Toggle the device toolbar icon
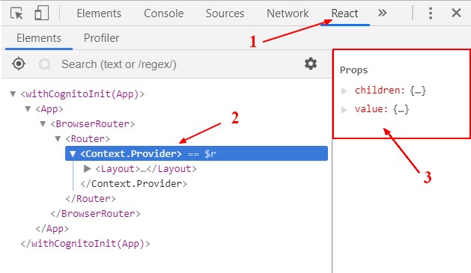 tap(41, 13)
